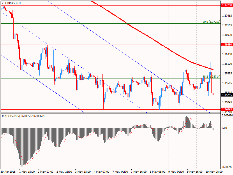233x175 pixels.
Task: Open the chart menu arrow beside GBPUSD,H1
Action: coord(3,3)
